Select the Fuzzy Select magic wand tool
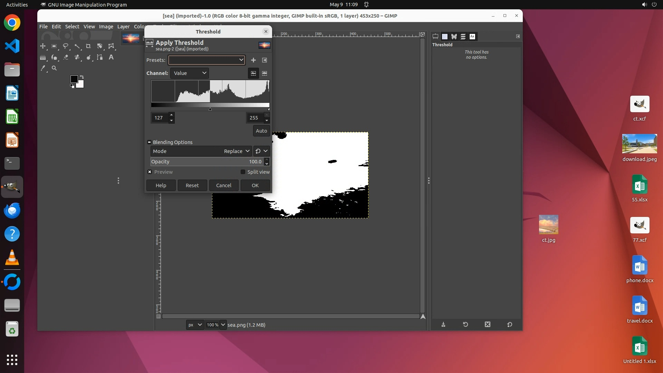 pyautogui.click(x=77, y=46)
